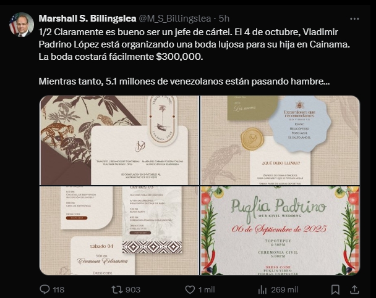Like the tweet with the heart icon
Screen dimensions: 376x298
click(190, 290)
